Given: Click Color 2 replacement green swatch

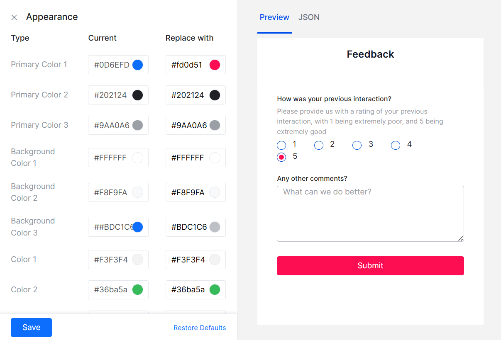Looking at the screenshot, I should coord(215,290).
